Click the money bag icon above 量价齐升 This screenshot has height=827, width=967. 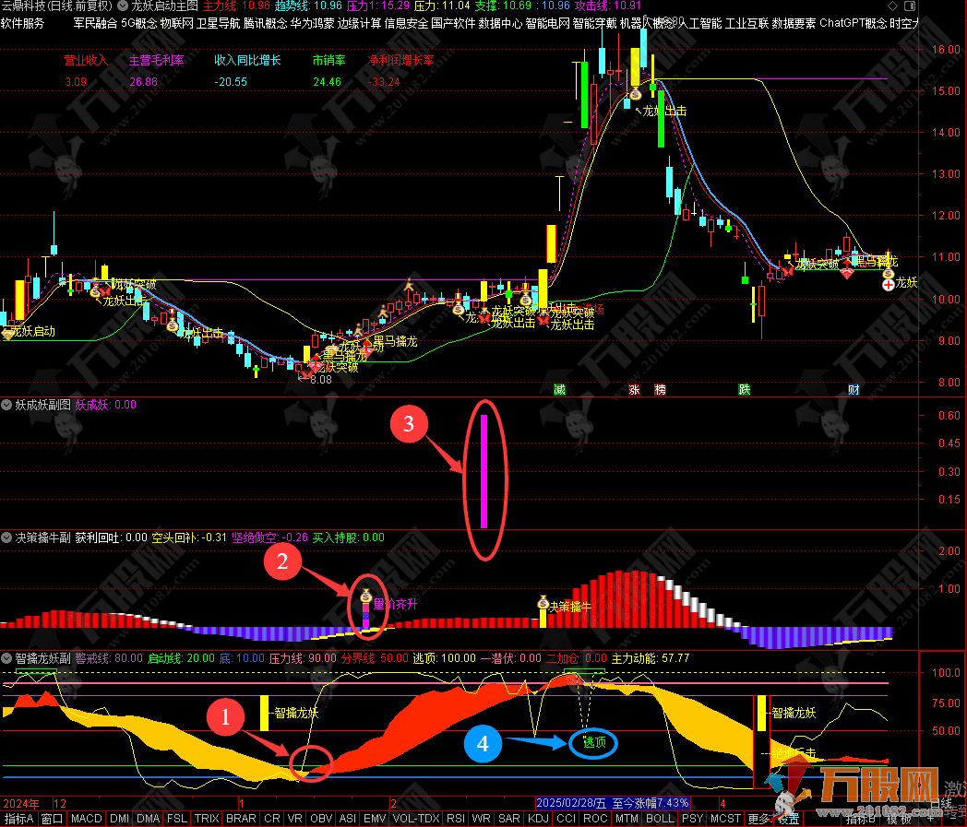point(365,596)
